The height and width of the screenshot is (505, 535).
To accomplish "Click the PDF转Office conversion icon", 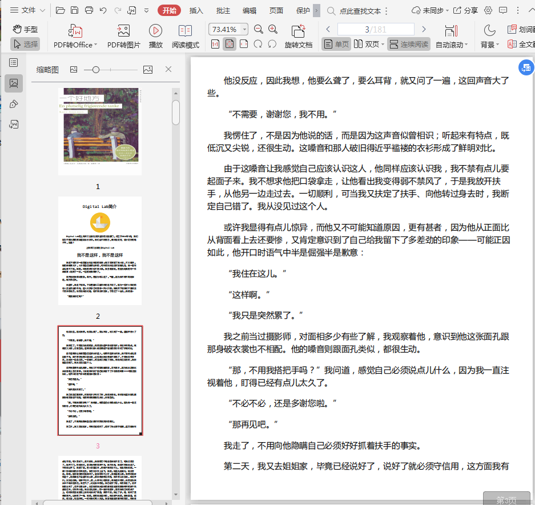I will (x=75, y=31).
